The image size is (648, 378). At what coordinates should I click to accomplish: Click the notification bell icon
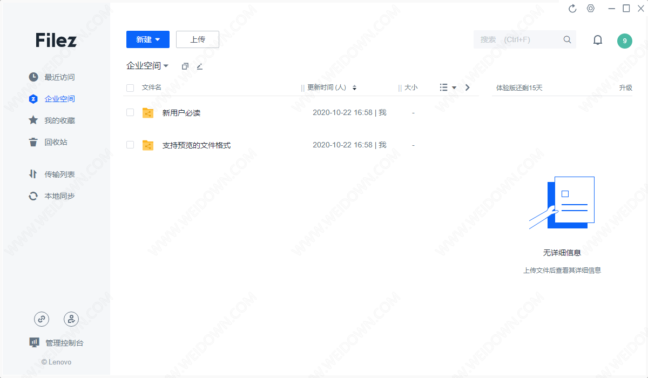point(597,40)
